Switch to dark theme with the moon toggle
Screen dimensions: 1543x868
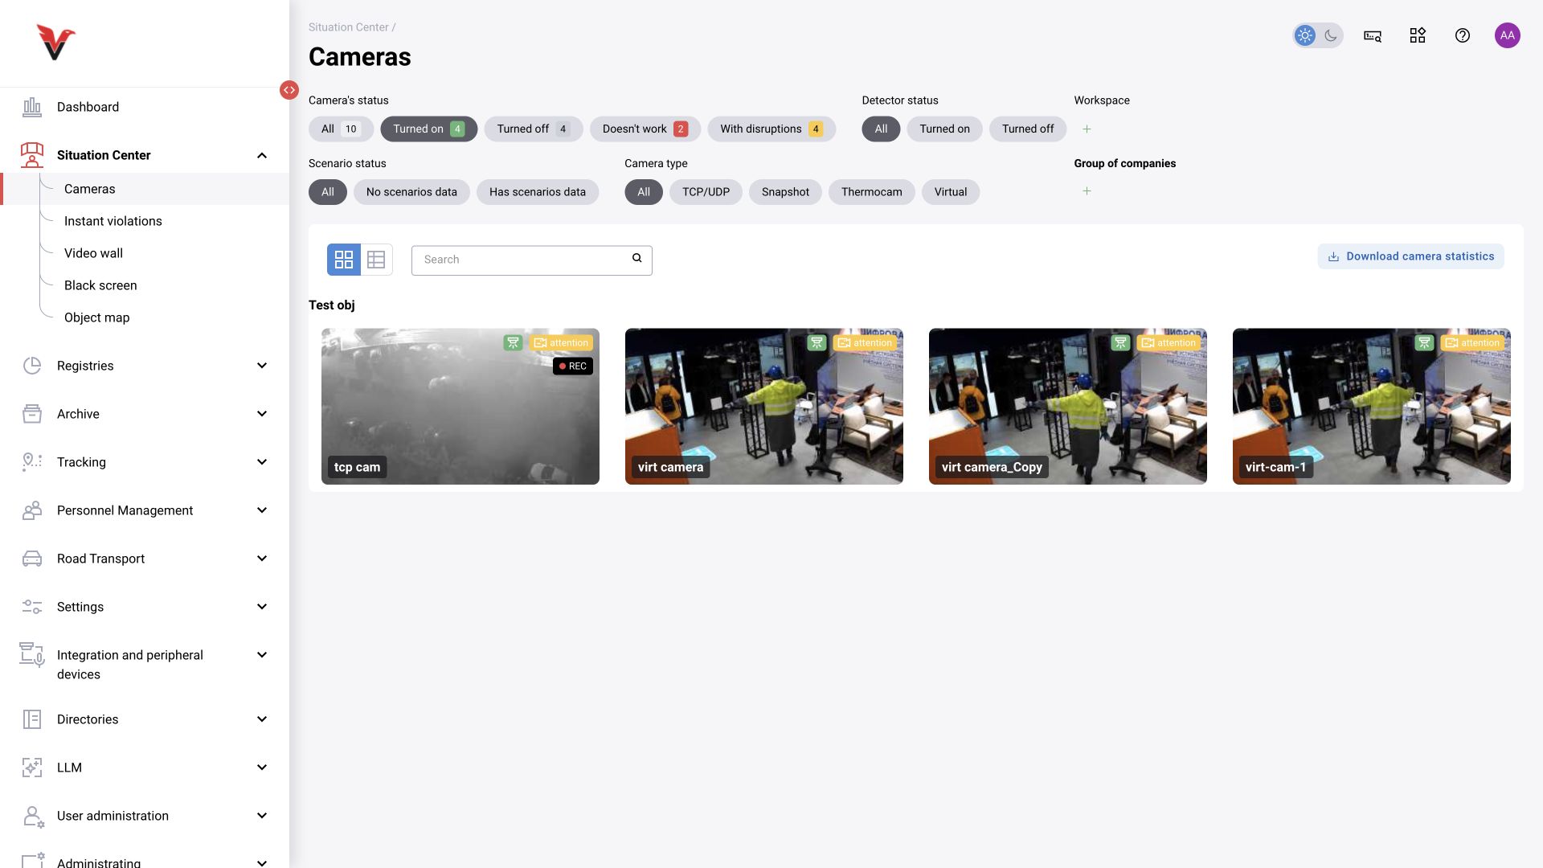(x=1331, y=35)
